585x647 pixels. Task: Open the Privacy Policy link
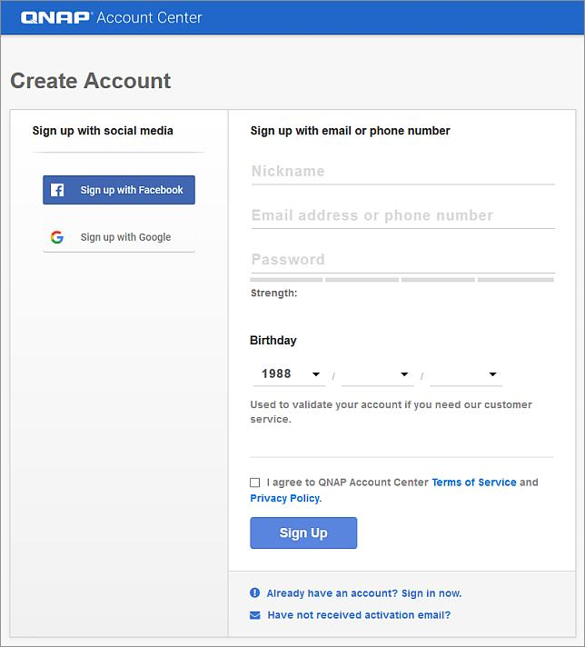click(285, 499)
